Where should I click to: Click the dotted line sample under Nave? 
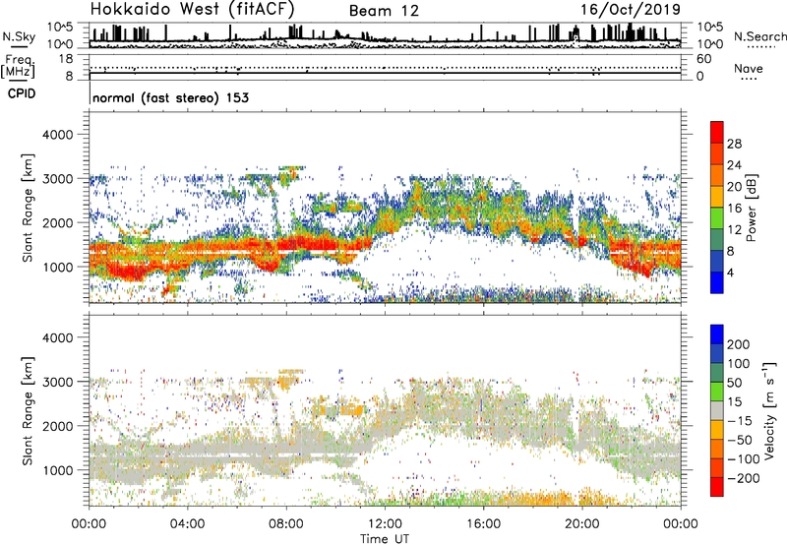pyautogui.click(x=750, y=79)
